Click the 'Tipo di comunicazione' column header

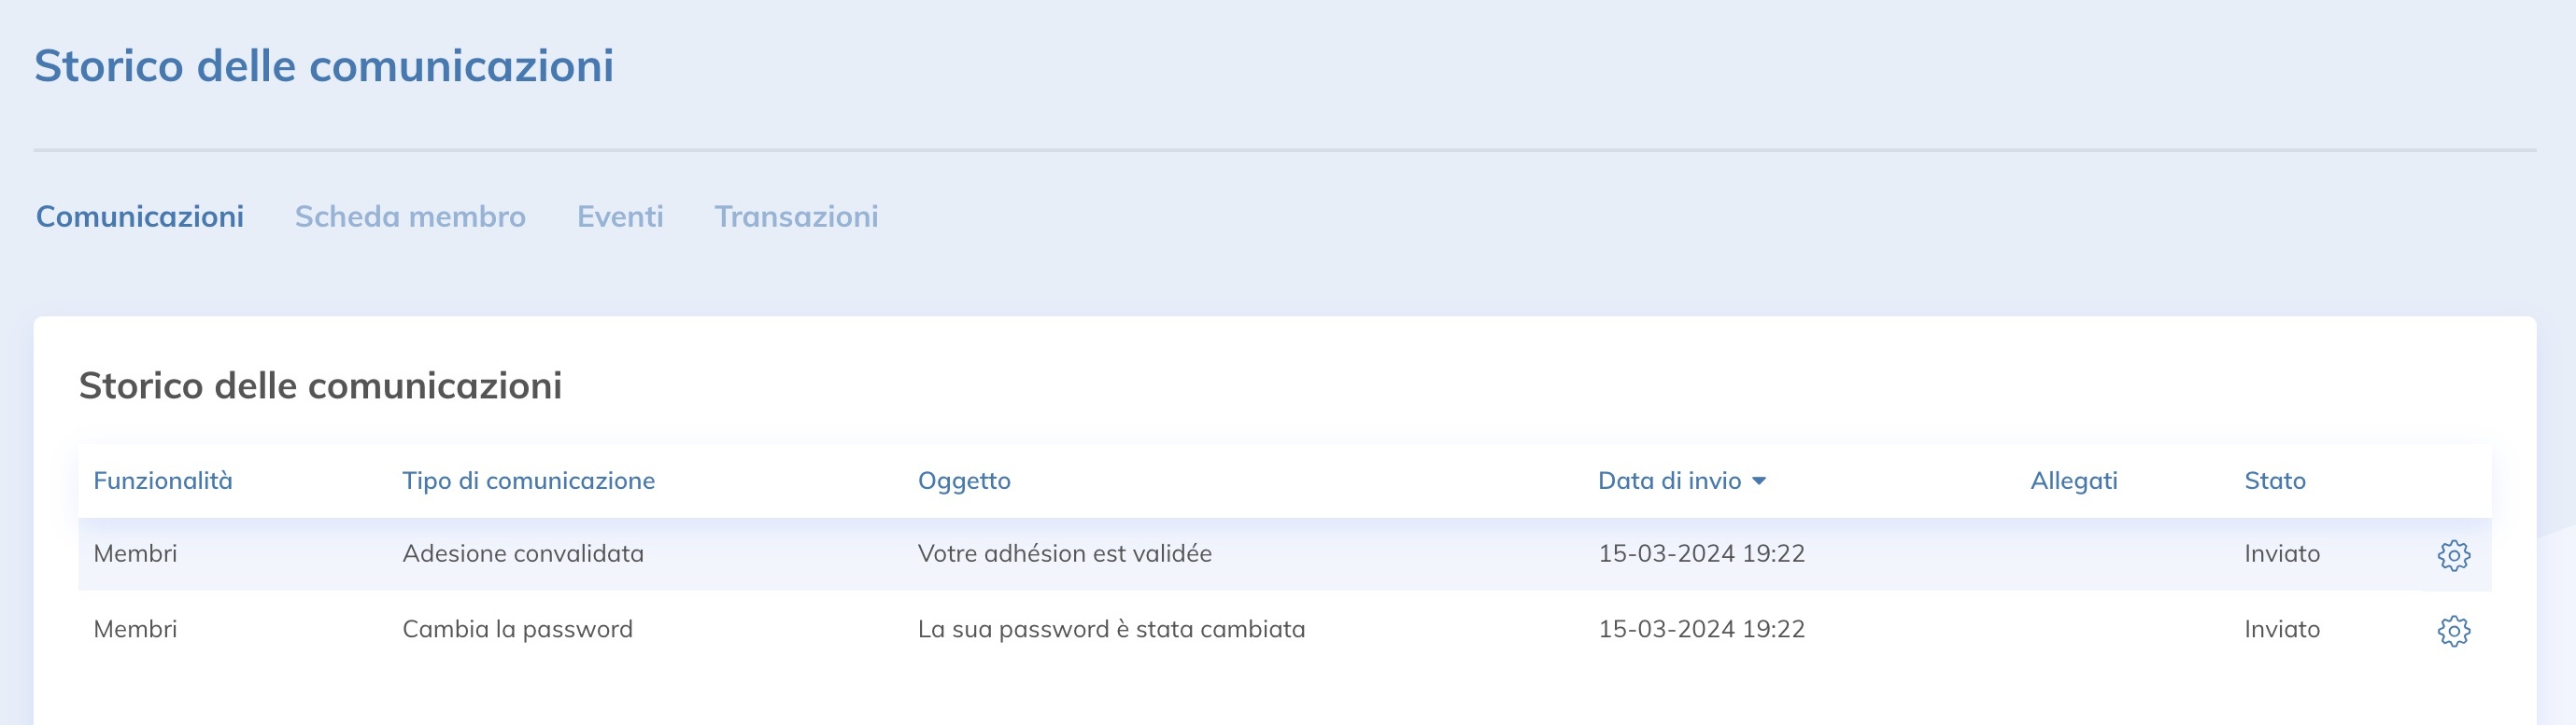(528, 481)
